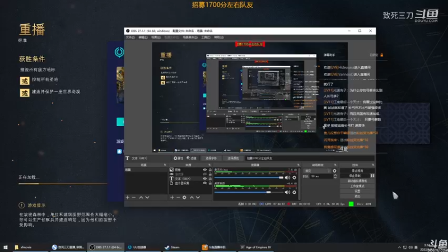Remove source with the Sources minus icon
This screenshot has height=252, width=448.
(x=178, y=198)
